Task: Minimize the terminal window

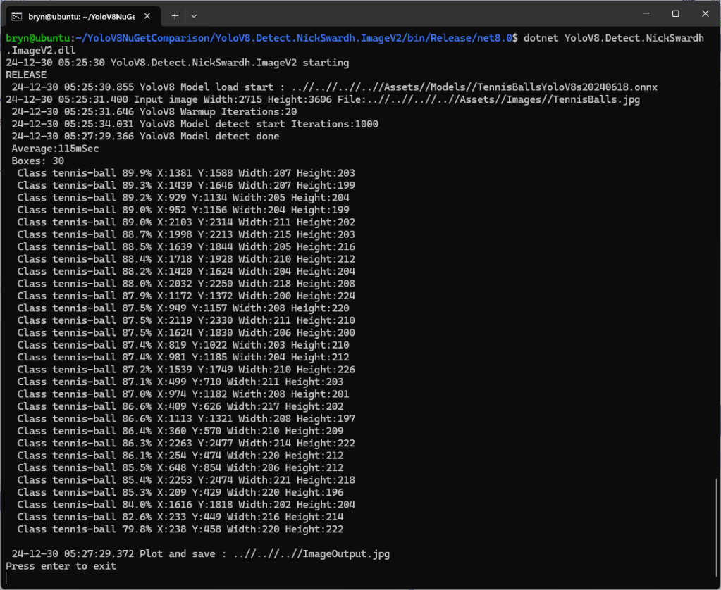Action: [644, 14]
